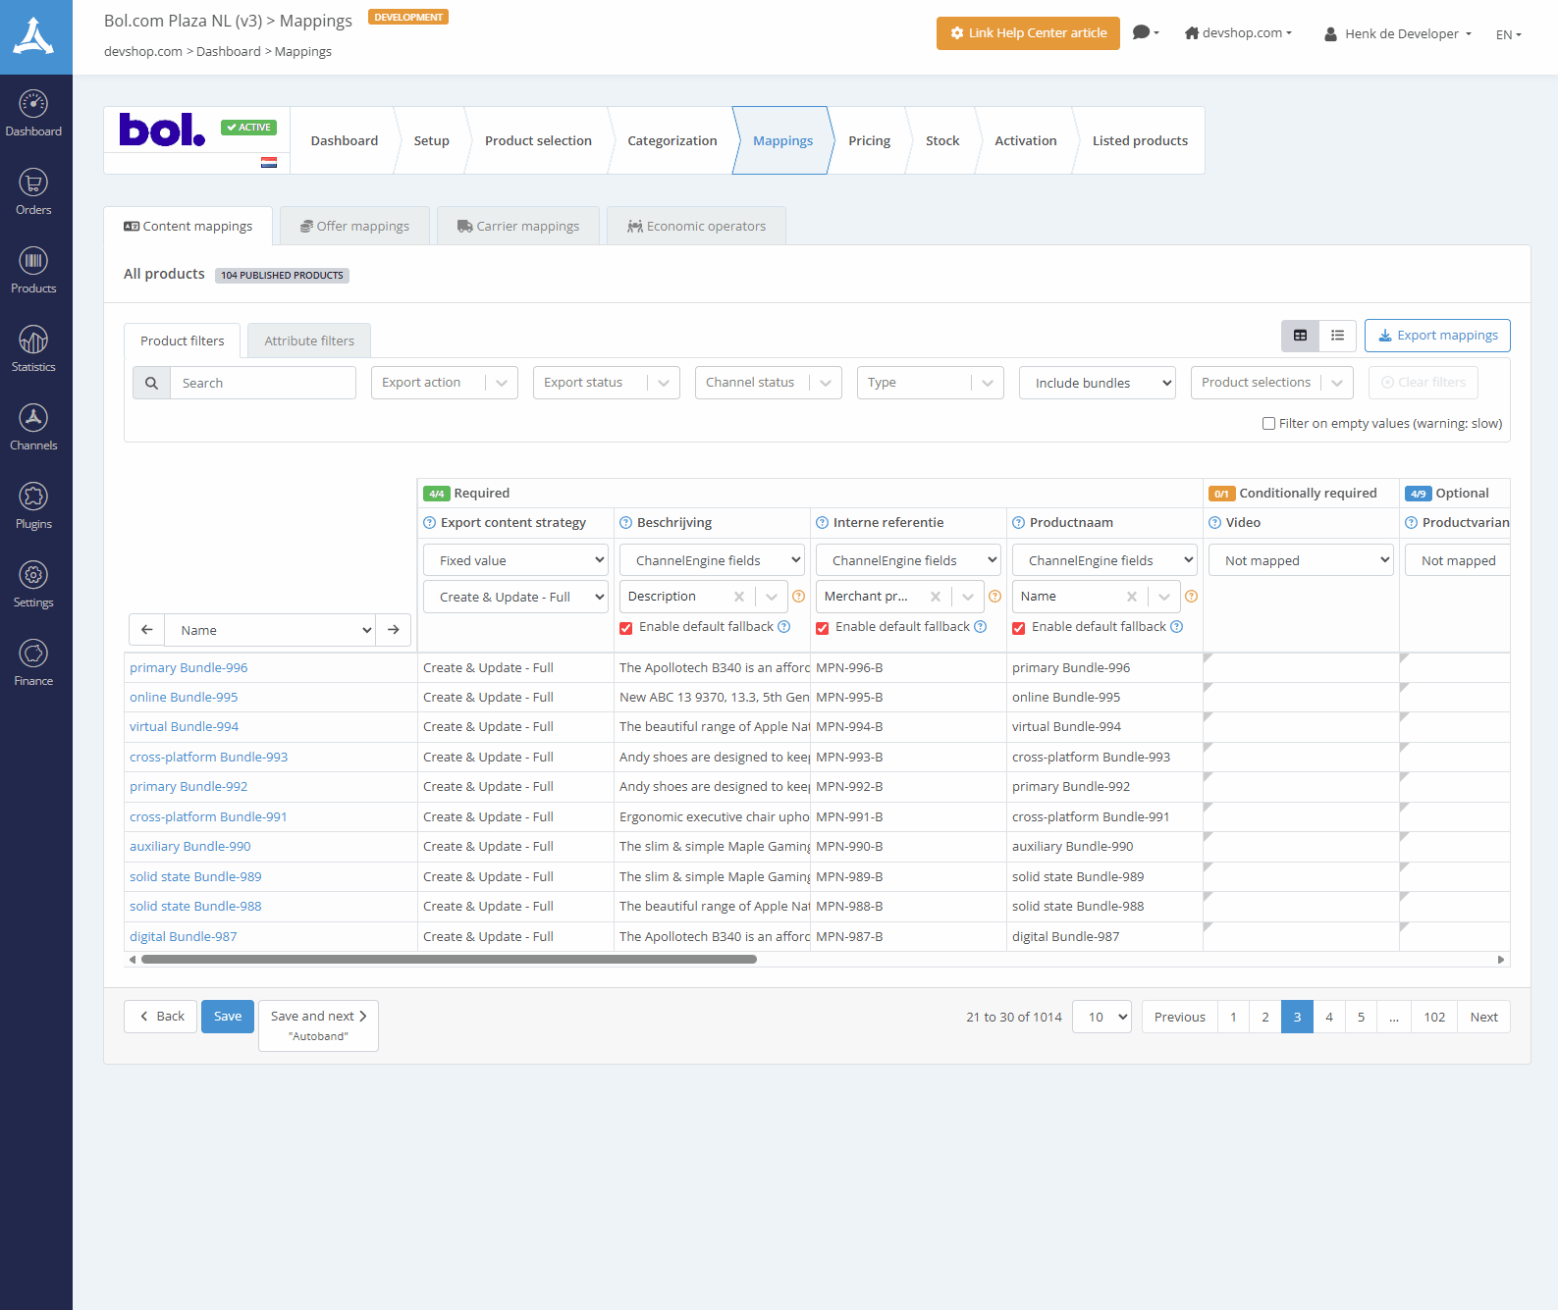
Task: Open the primary Bundle-996 product link
Action: [x=188, y=668]
